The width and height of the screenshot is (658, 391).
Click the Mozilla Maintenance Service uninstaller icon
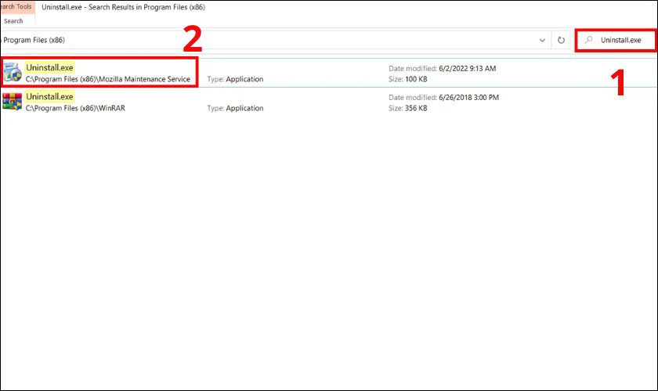(13, 73)
